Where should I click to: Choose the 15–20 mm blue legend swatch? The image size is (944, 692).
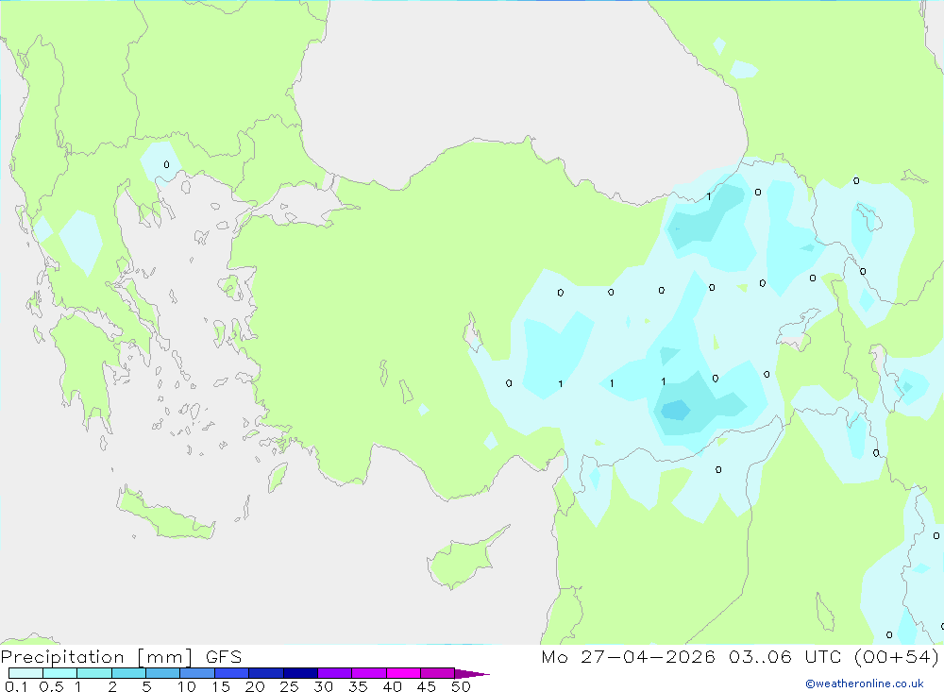pyautogui.click(x=232, y=673)
